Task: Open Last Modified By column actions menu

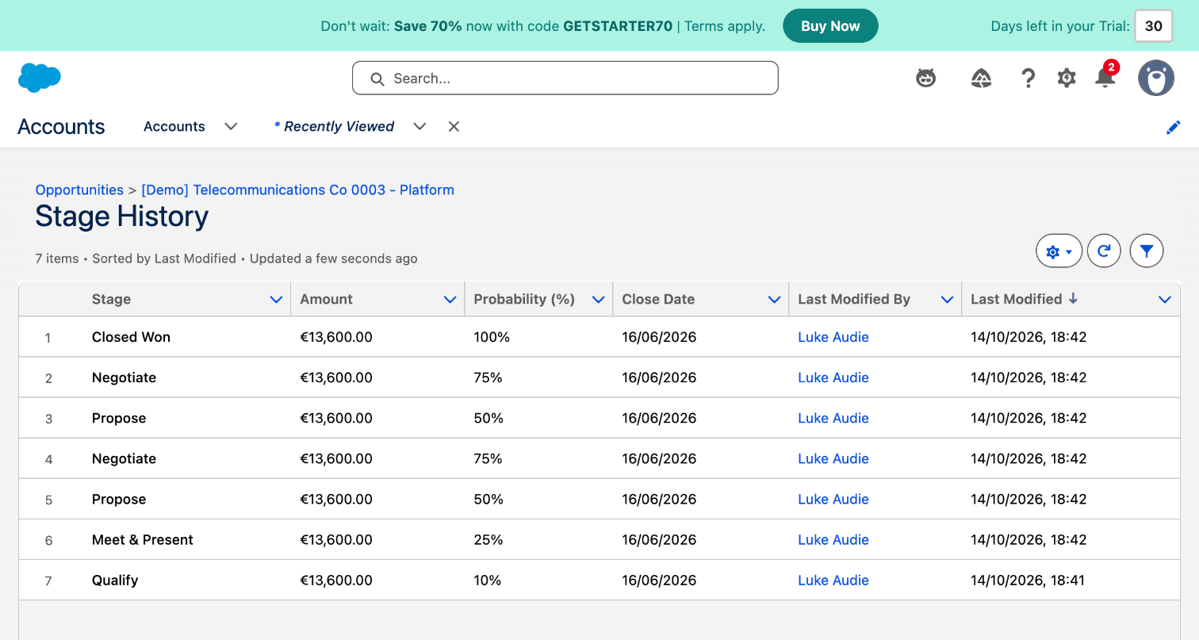Action: pos(947,300)
